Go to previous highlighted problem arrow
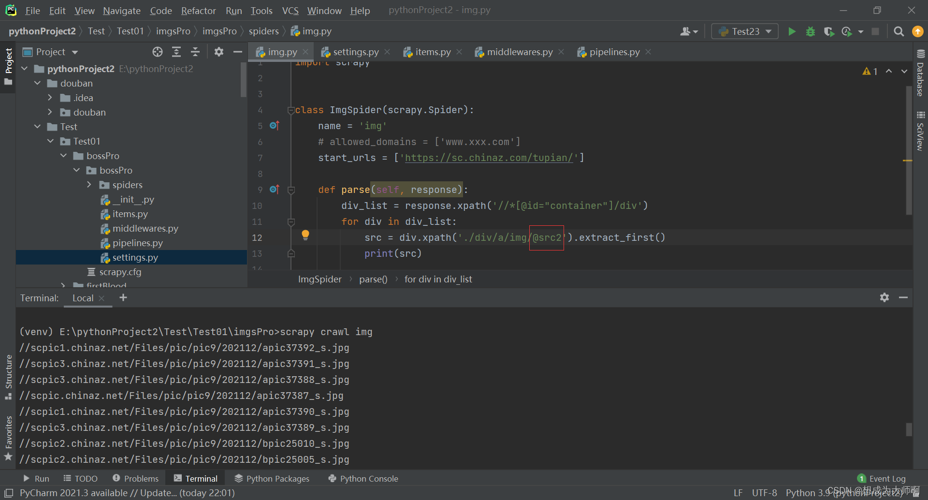The image size is (928, 500). [889, 71]
